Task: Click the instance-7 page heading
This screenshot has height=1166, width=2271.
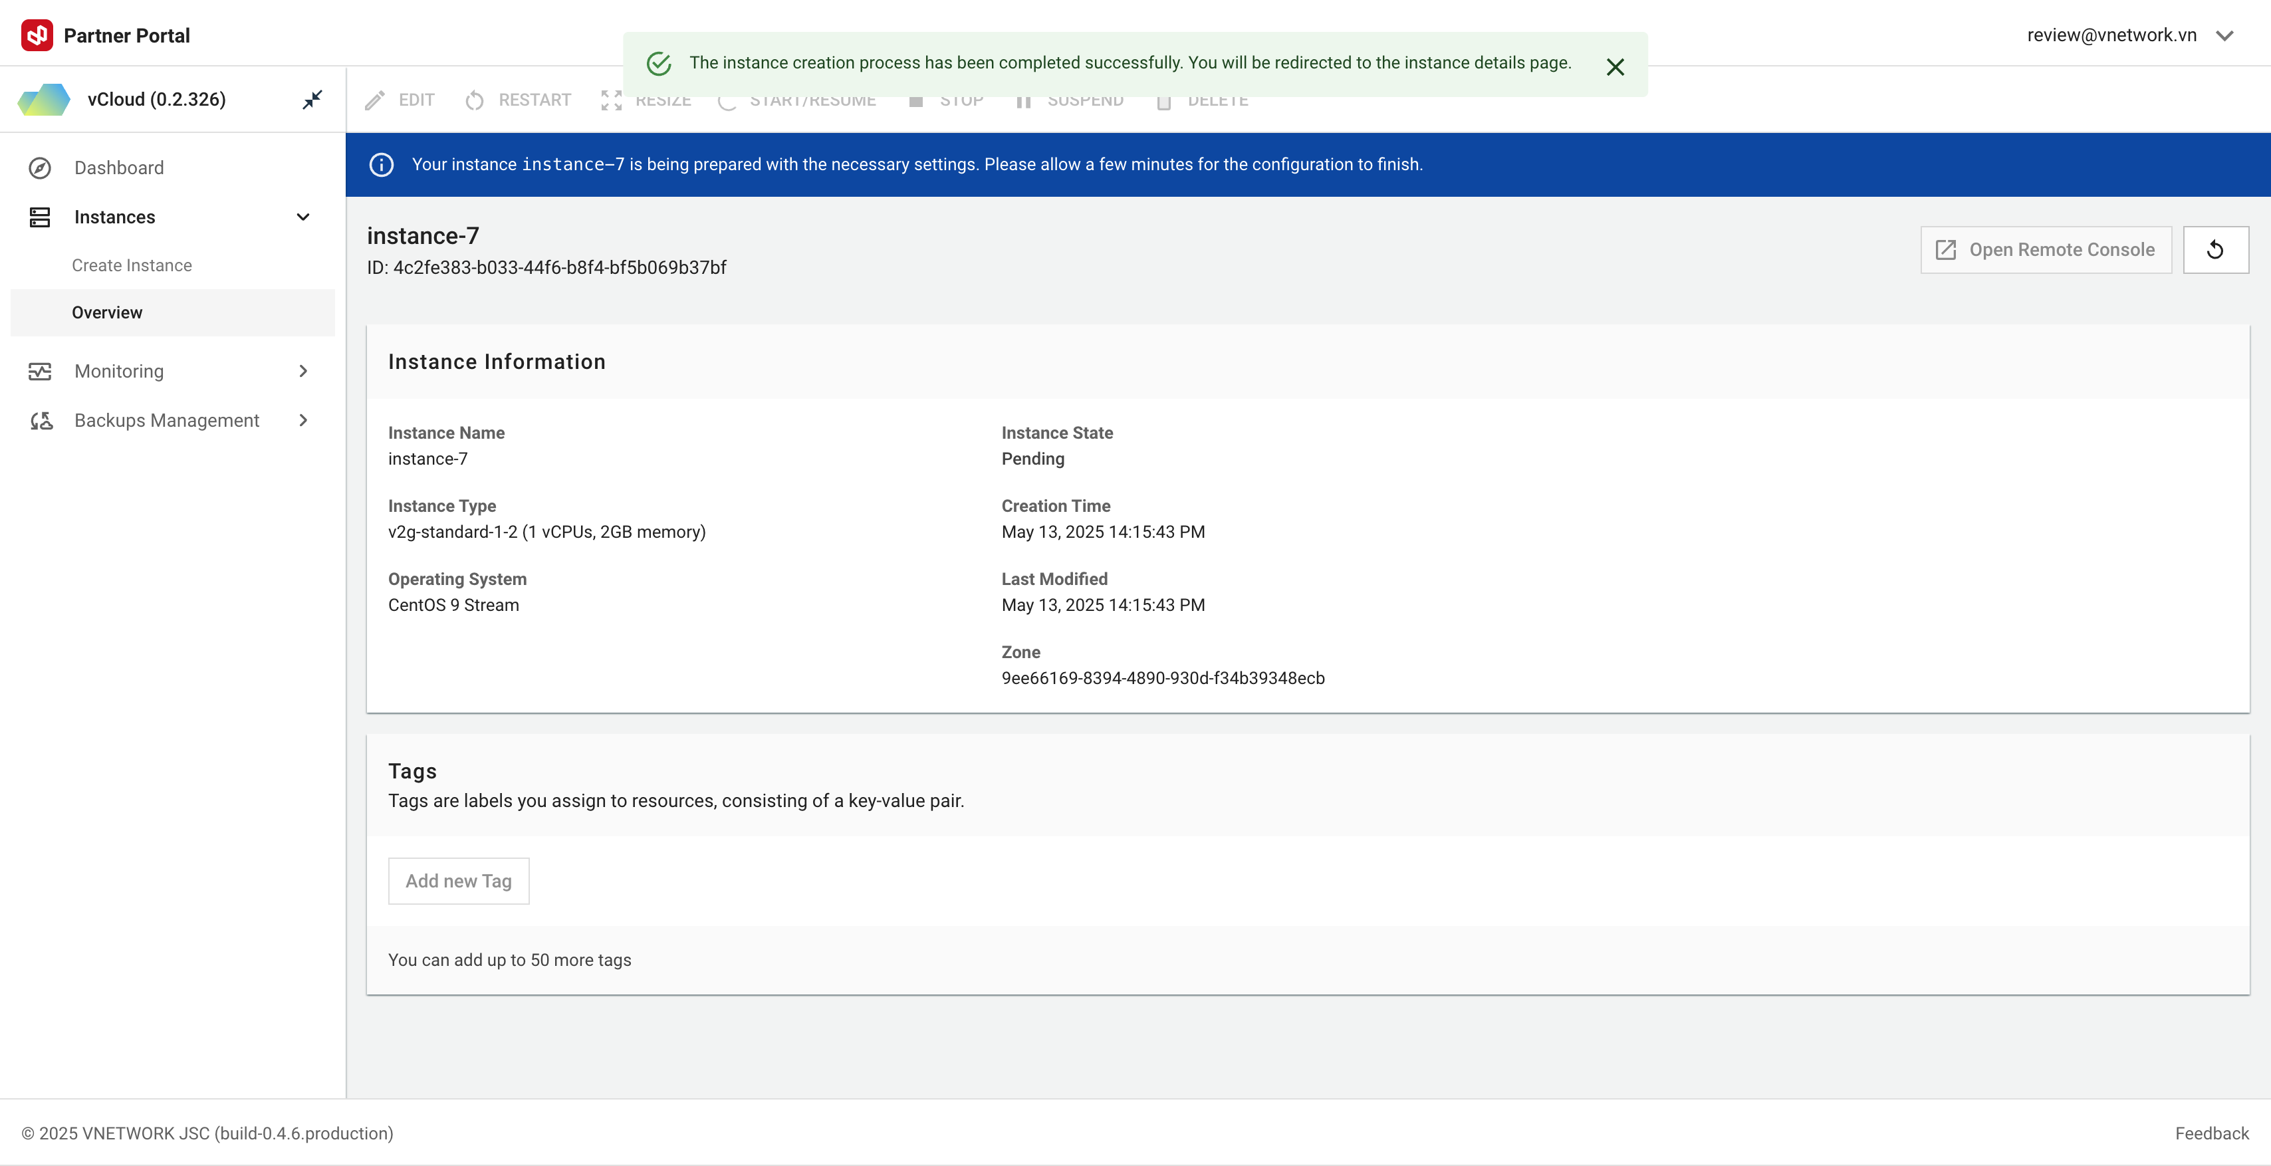Action: click(422, 236)
